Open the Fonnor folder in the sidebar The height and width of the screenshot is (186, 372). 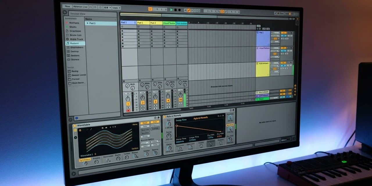tap(76, 79)
